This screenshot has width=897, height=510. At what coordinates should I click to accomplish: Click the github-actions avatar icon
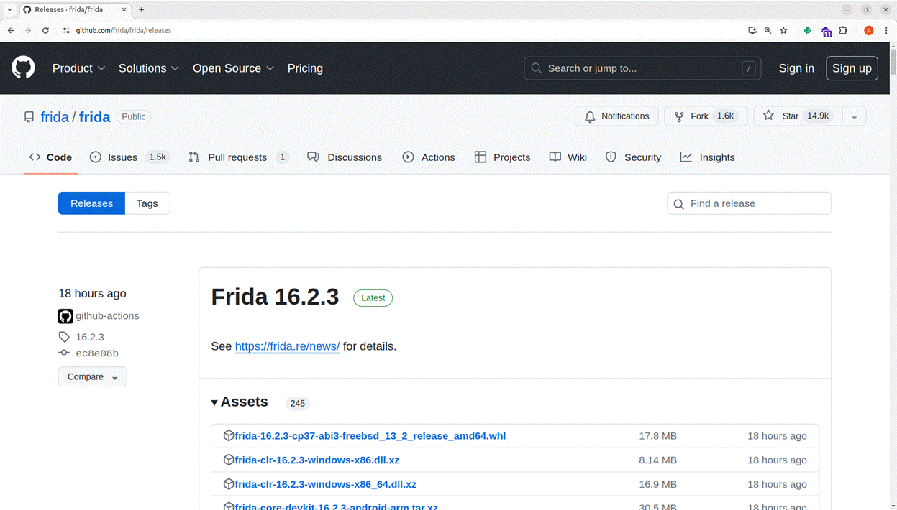click(65, 316)
